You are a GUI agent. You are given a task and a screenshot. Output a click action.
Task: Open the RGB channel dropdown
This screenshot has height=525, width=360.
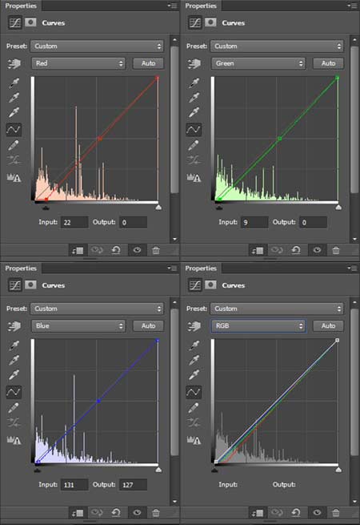click(x=258, y=325)
